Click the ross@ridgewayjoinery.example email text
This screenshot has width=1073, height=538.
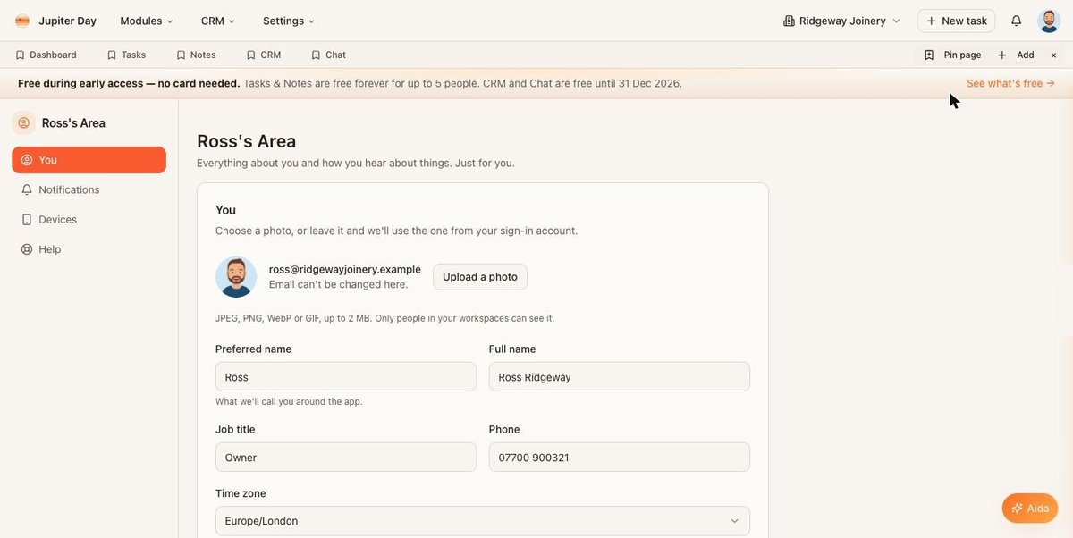tap(345, 269)
